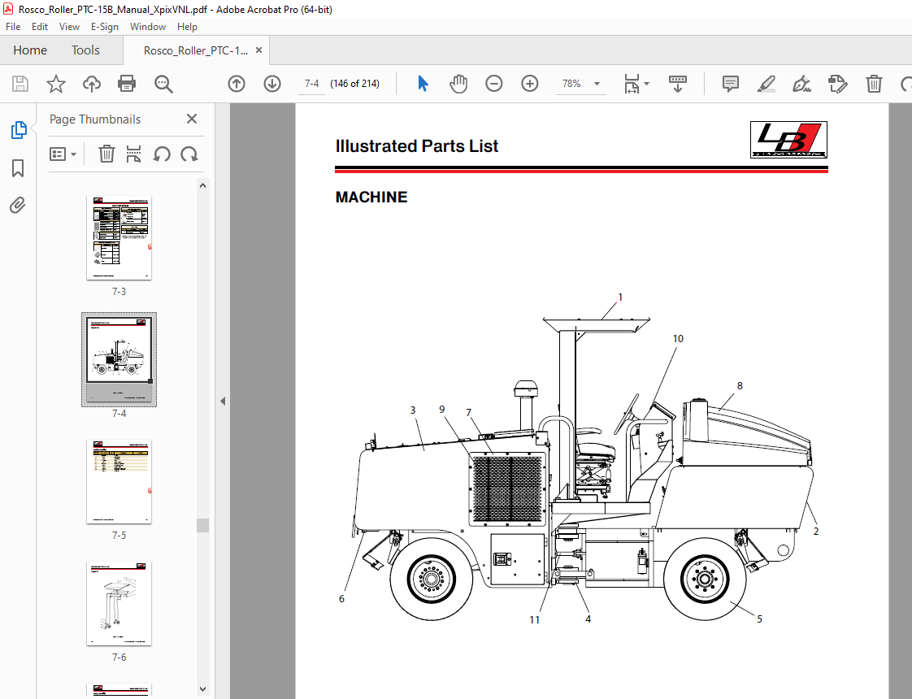The width and height of the screenshot is (912, 699).
Task: Add a sticky note comment
Action: tap(731, 84)
